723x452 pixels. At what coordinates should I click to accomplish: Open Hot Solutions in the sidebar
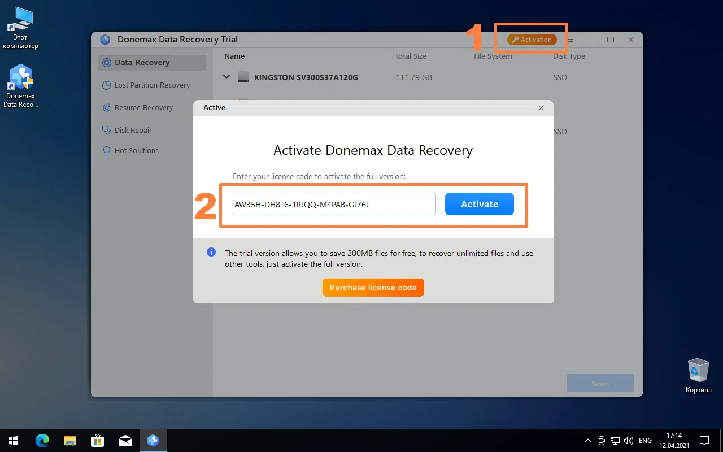coord(135,150)
